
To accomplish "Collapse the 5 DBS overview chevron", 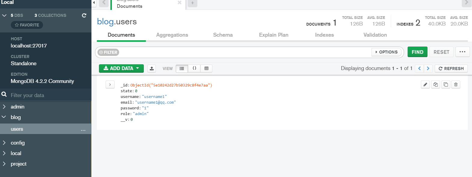I will (4, 15).
